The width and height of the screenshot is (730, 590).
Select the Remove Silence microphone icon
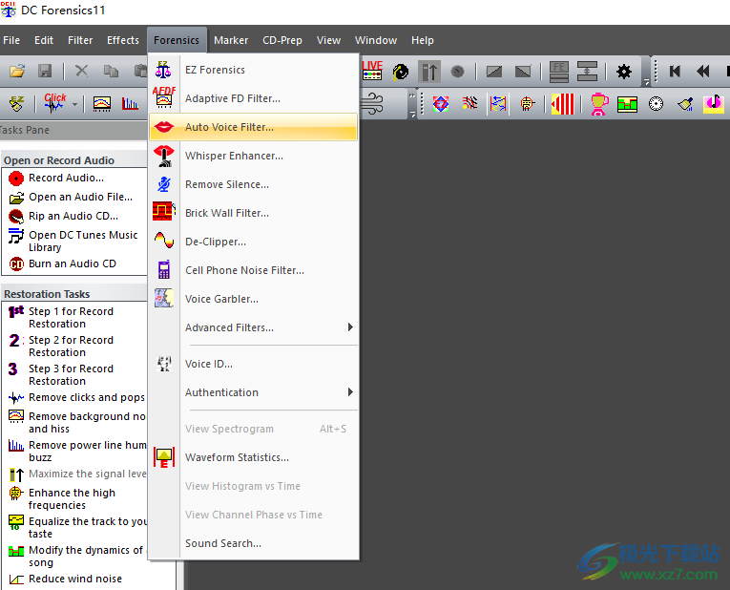tap(164, 184)
